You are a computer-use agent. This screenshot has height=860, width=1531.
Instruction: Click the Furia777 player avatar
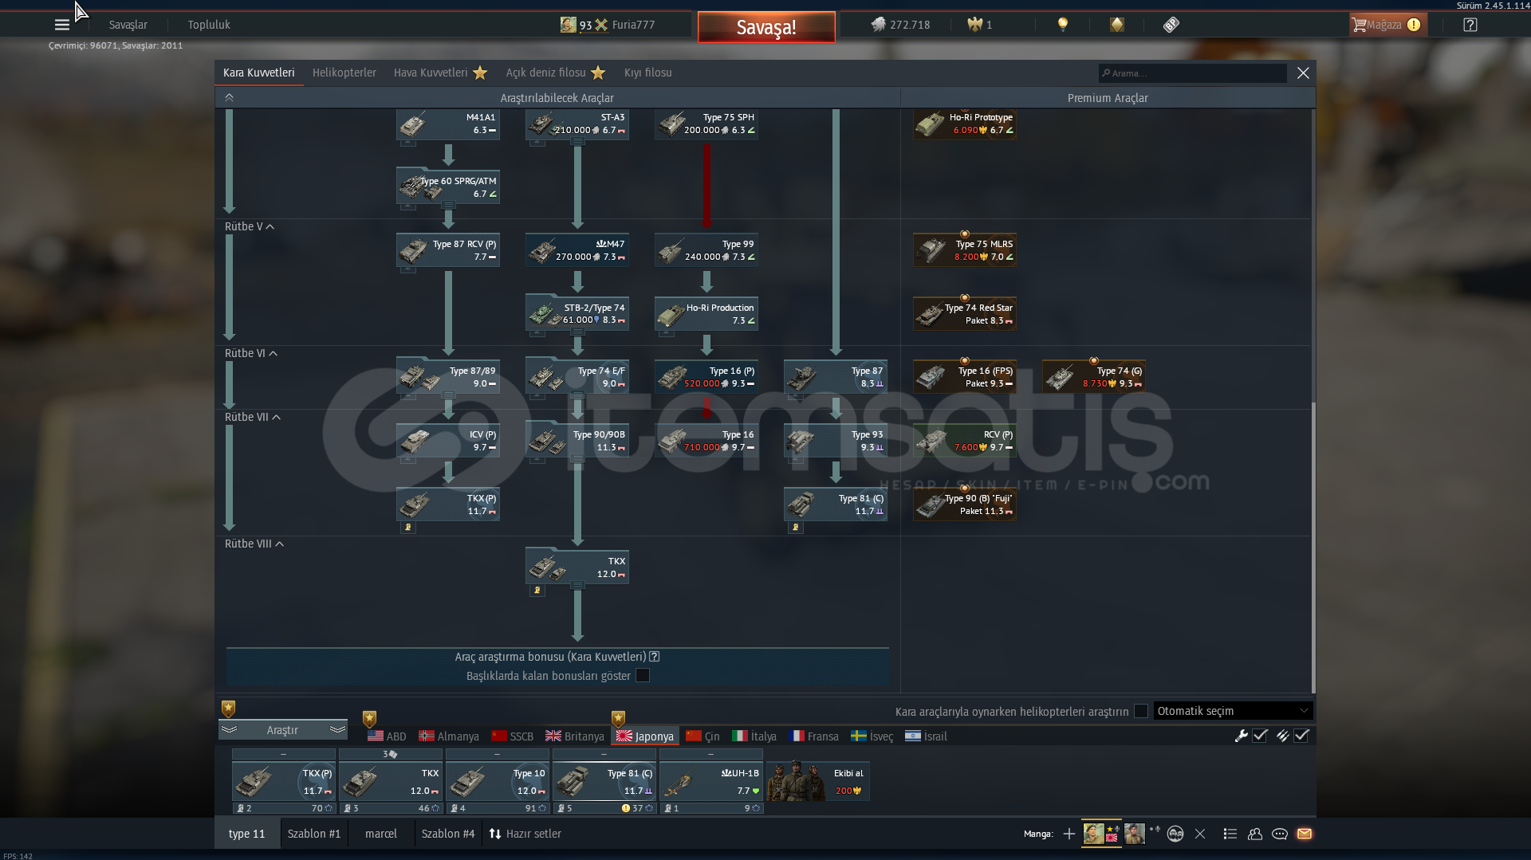[x=568, y=25]
